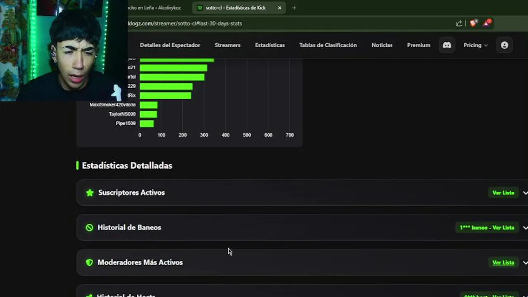Click Ver Lista for Moderadores Más Activos
The height and width of the screenshot is (297, 528).
[x=503, y=262]
